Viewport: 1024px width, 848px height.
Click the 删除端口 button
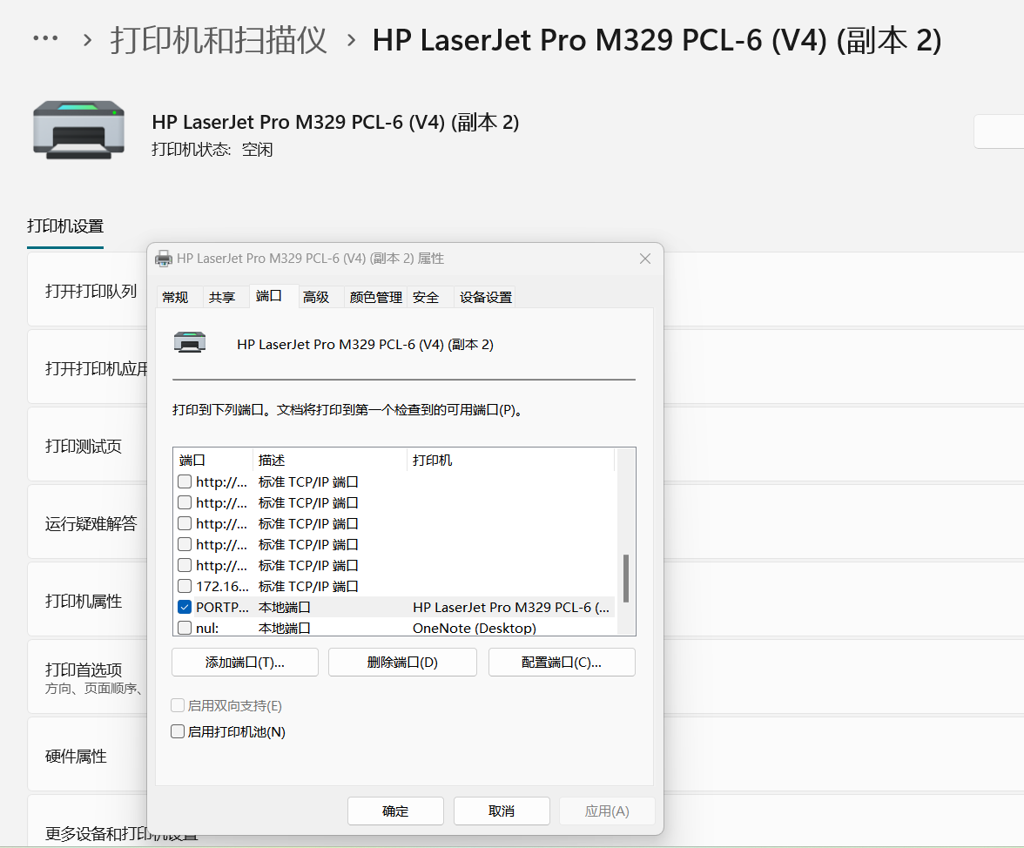402,662
